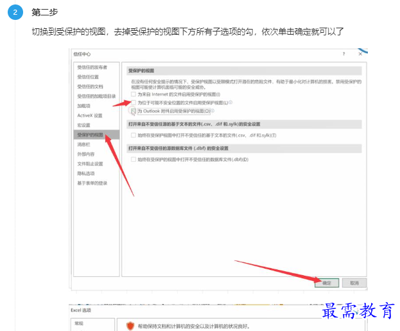Close the 信任中心 dialog with X
Image resolution: width=400 pixels, height=331 pixels.
(x=360, y=54)
